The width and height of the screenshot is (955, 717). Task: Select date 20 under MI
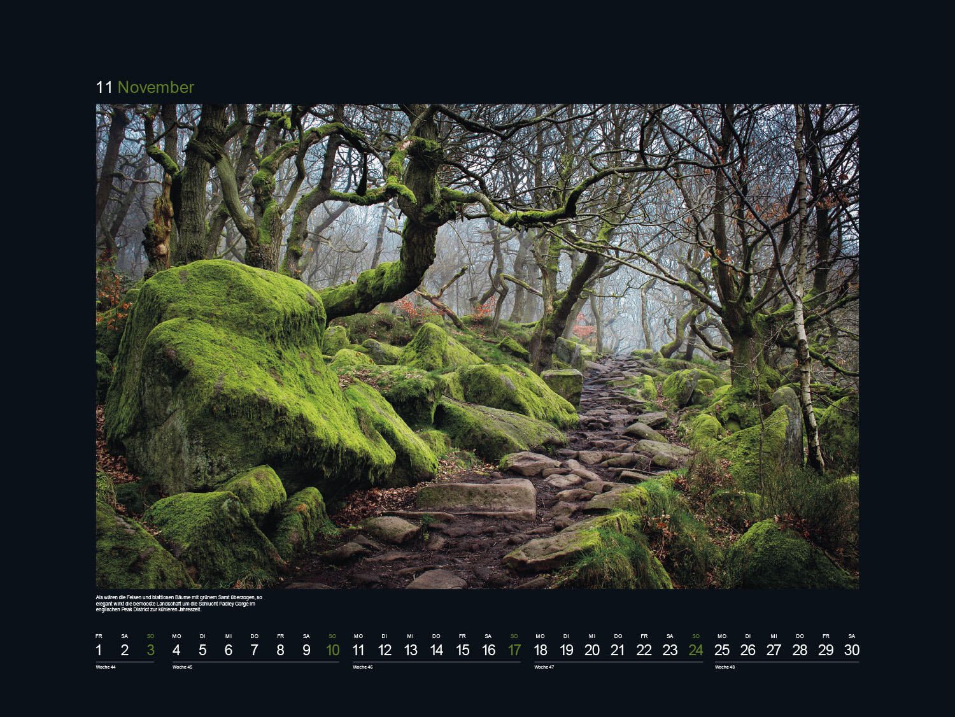[x=592, y=650]
